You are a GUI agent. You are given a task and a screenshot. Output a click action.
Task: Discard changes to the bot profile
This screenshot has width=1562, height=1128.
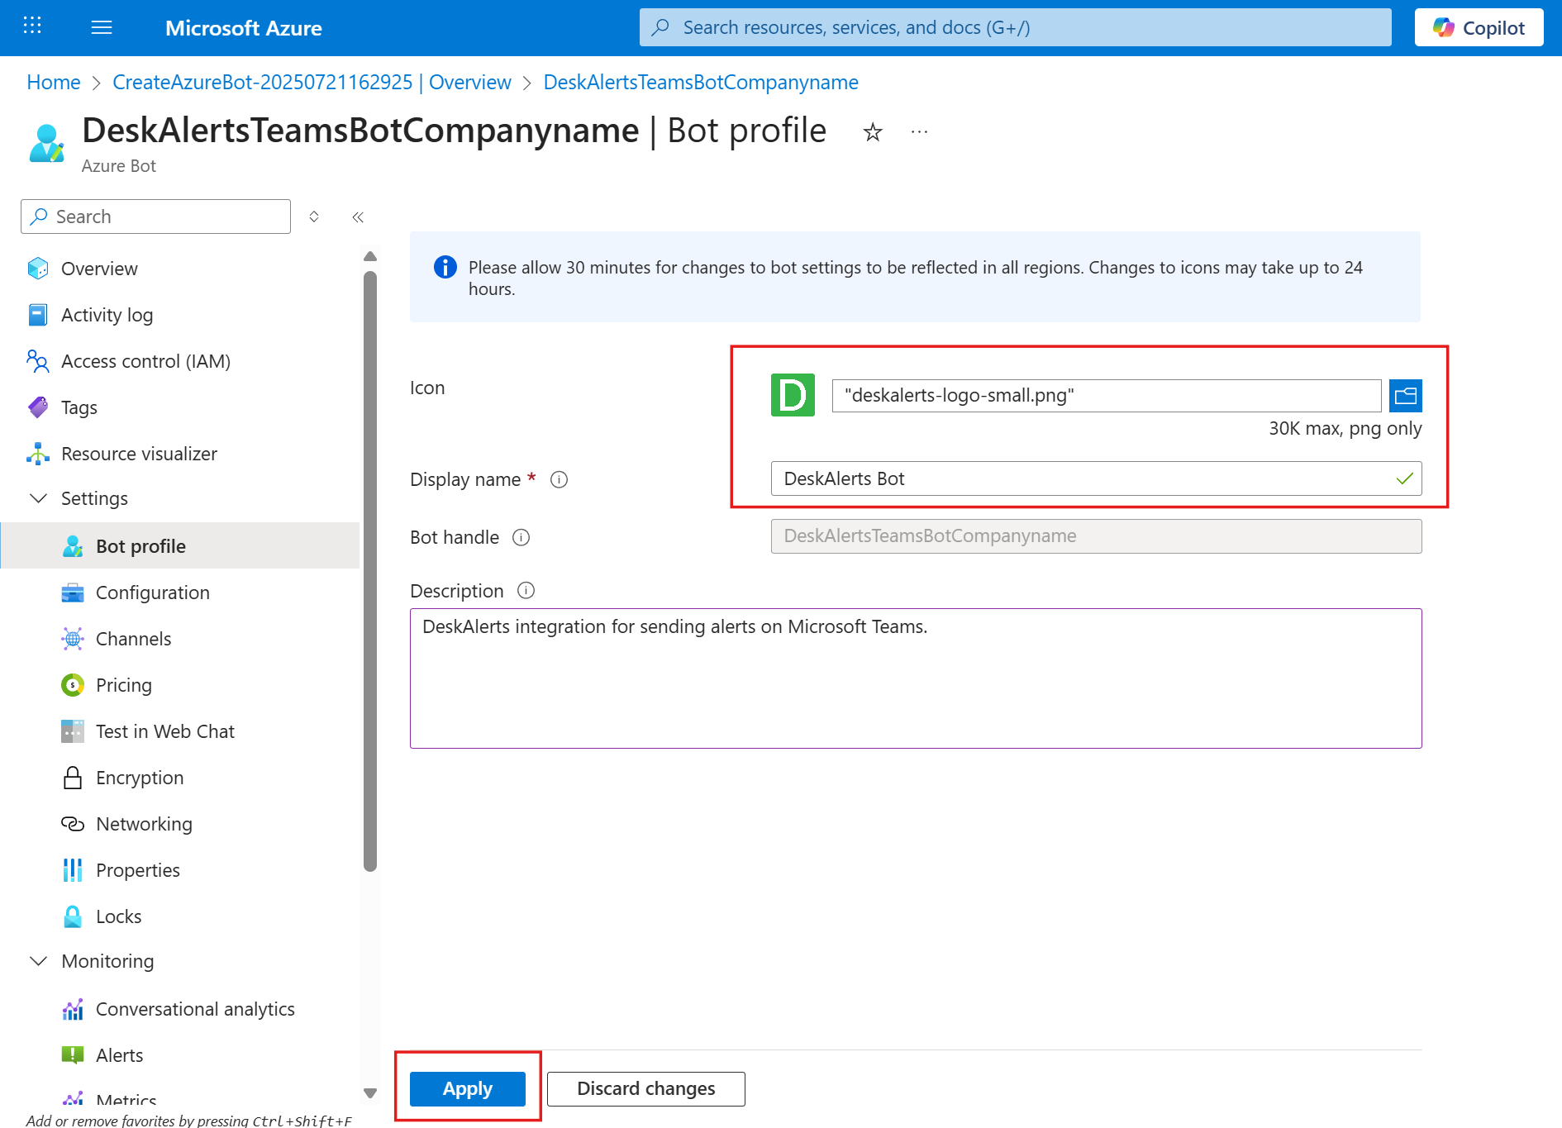tap(645, 1088)
